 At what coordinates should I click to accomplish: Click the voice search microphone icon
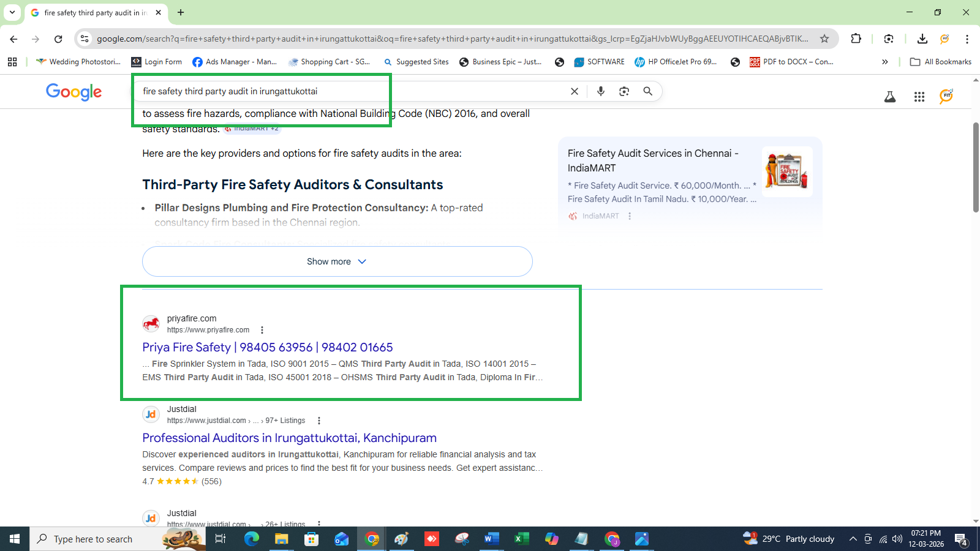600,91
